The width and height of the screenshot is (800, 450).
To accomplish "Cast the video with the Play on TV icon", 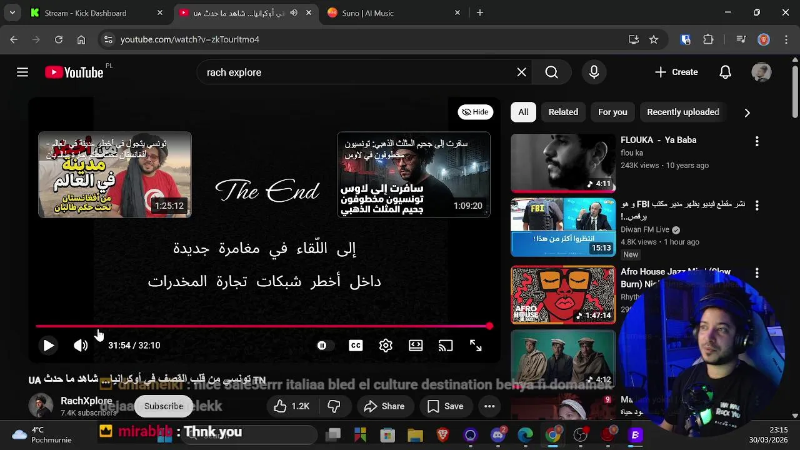I will point(446,346).
